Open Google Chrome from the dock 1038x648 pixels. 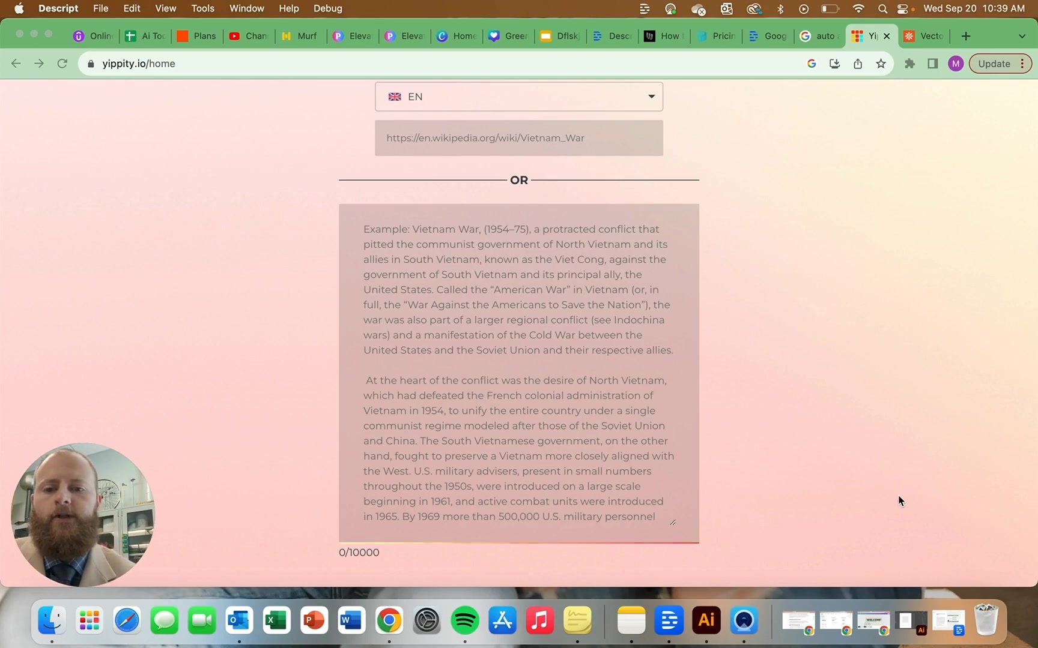point(389,620)
